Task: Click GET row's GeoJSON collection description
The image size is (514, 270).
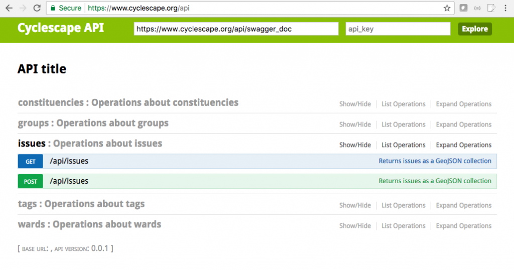Action: (x=435, y=161)
